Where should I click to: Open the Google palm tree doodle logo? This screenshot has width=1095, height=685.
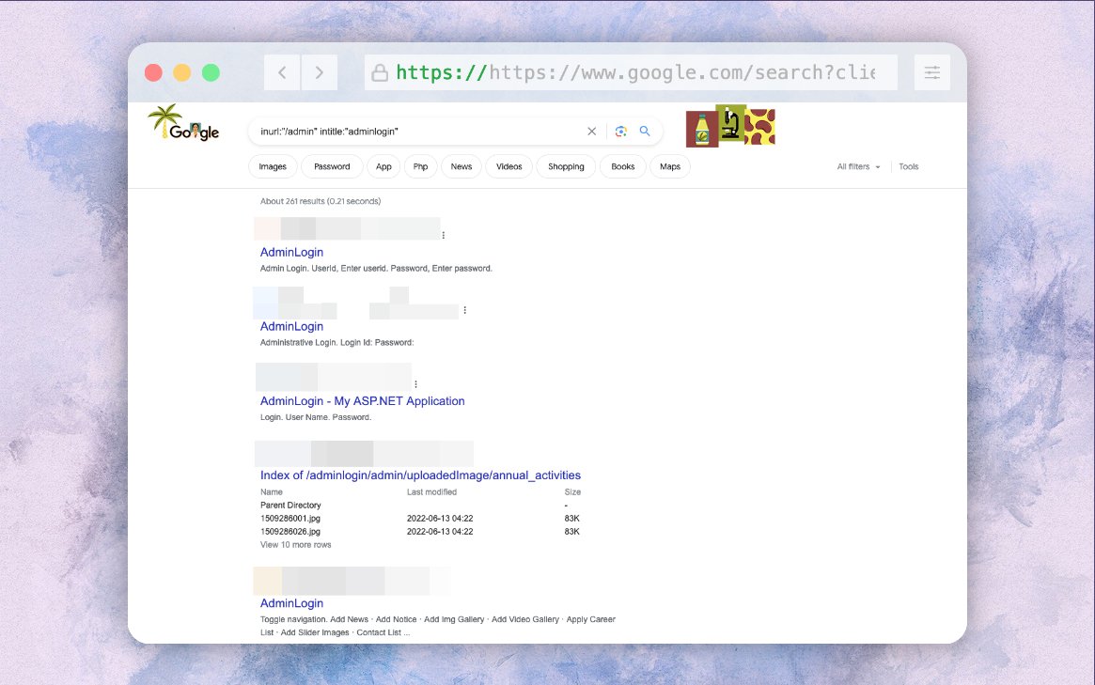(183, 123)
